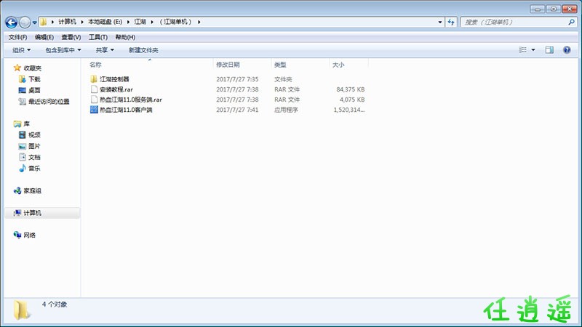The image size is (582, 327).
Task: Click the 下载 folder icon
Action: (23, 79)
